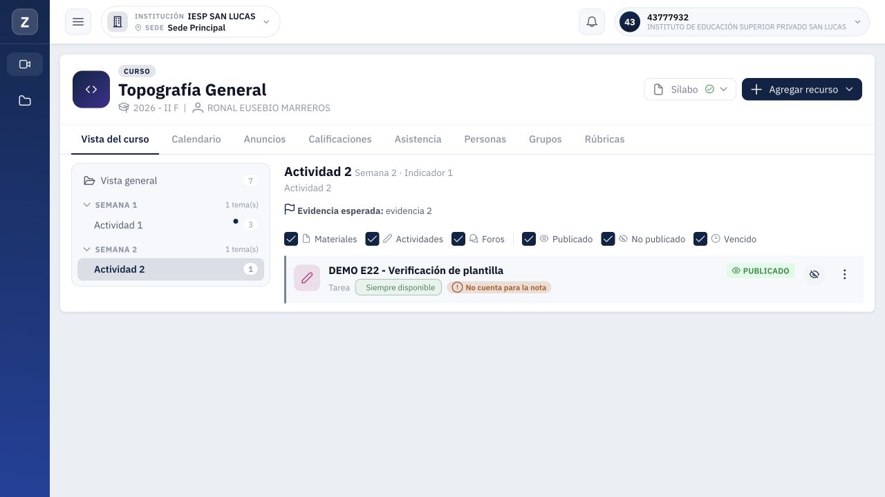
Task: Switch to the Calificaciones tab
Action: tap(340, 139)
